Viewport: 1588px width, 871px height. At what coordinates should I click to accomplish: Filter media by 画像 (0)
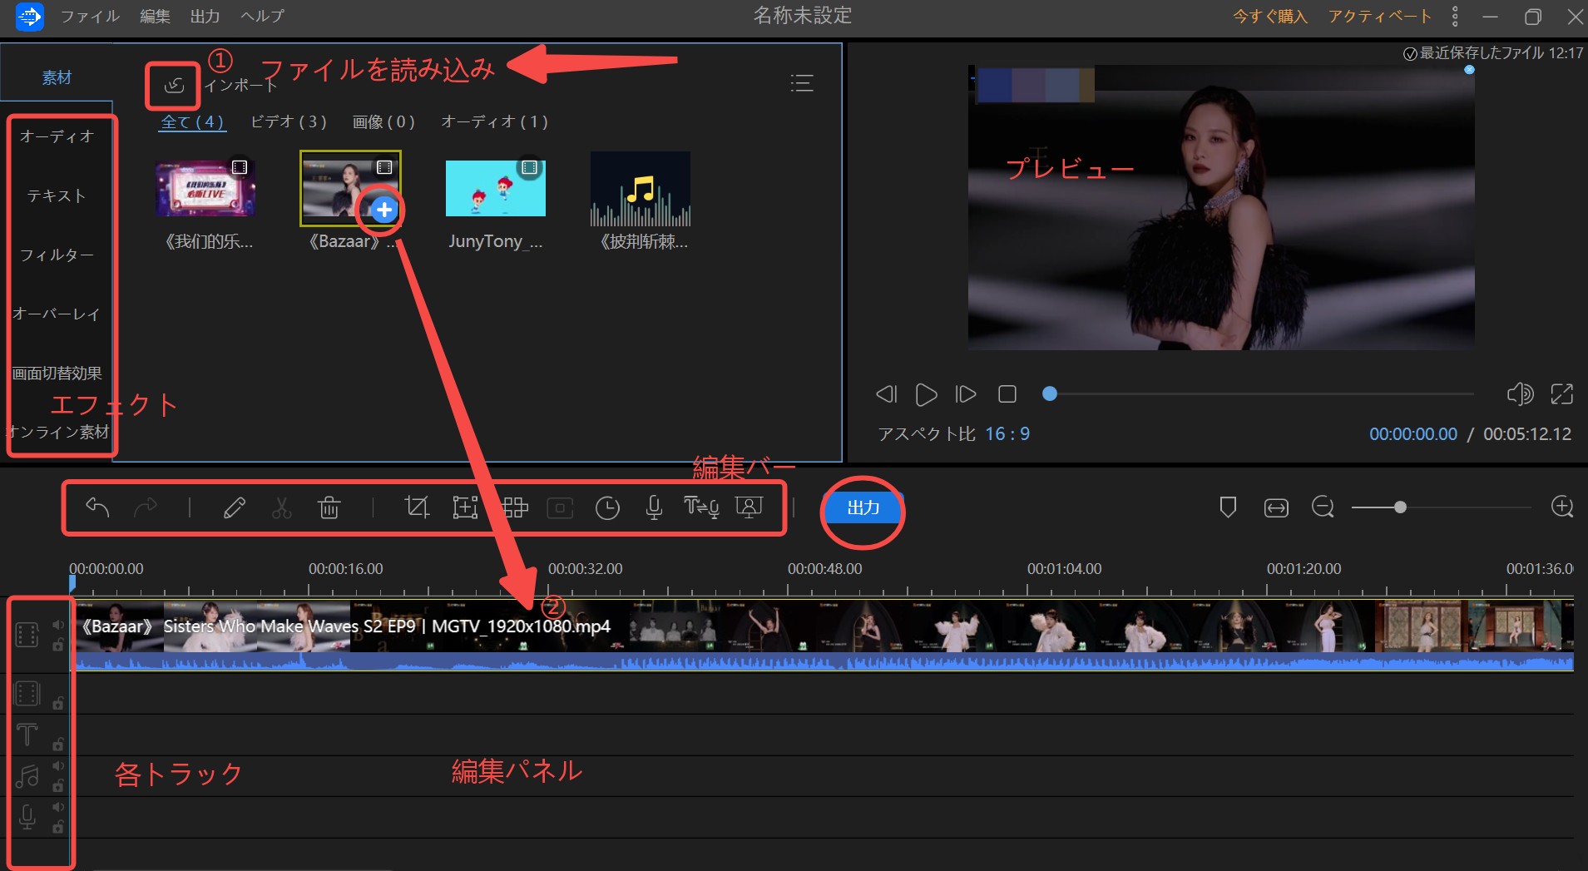pos(383,121)
